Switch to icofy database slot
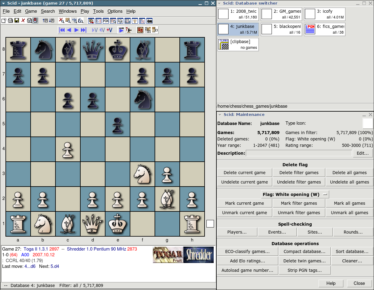The image size is (374, 290). tap(325, 14)
